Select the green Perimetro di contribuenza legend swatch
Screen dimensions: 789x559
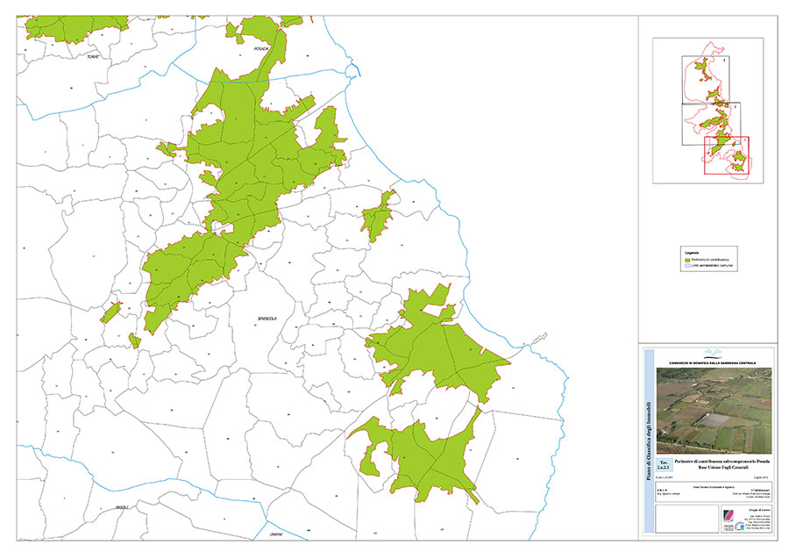688,260
